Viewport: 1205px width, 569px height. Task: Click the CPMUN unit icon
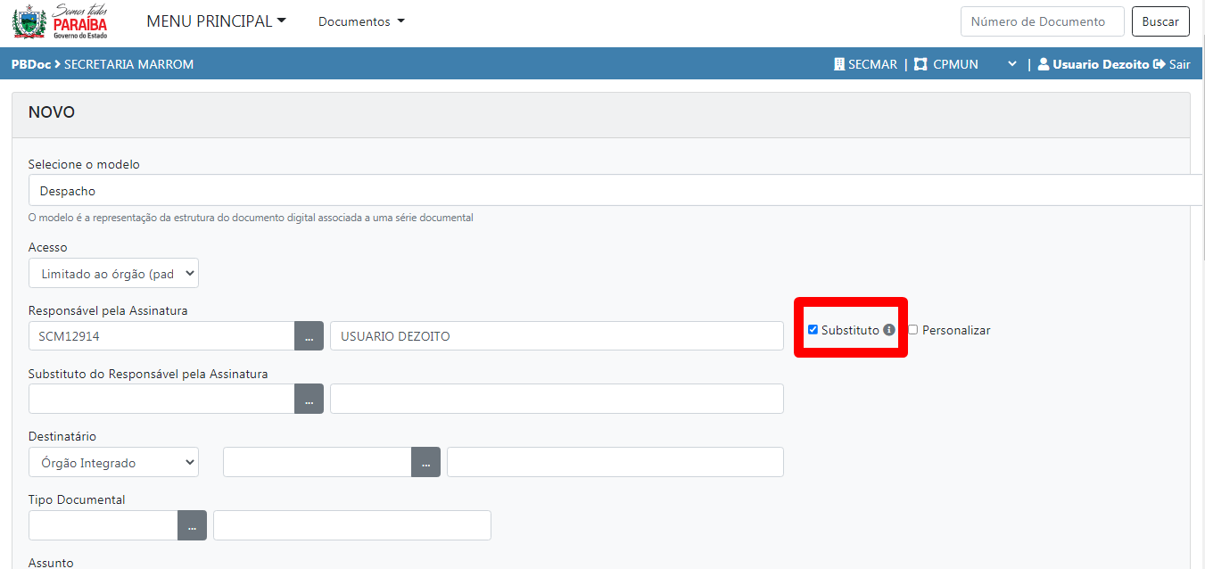click(x=920, y=64)
